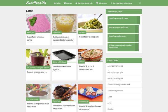Open the Mousses category tag

(x=31, y=32)
